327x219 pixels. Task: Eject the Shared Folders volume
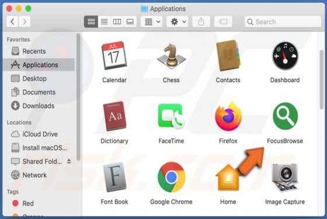69,161
